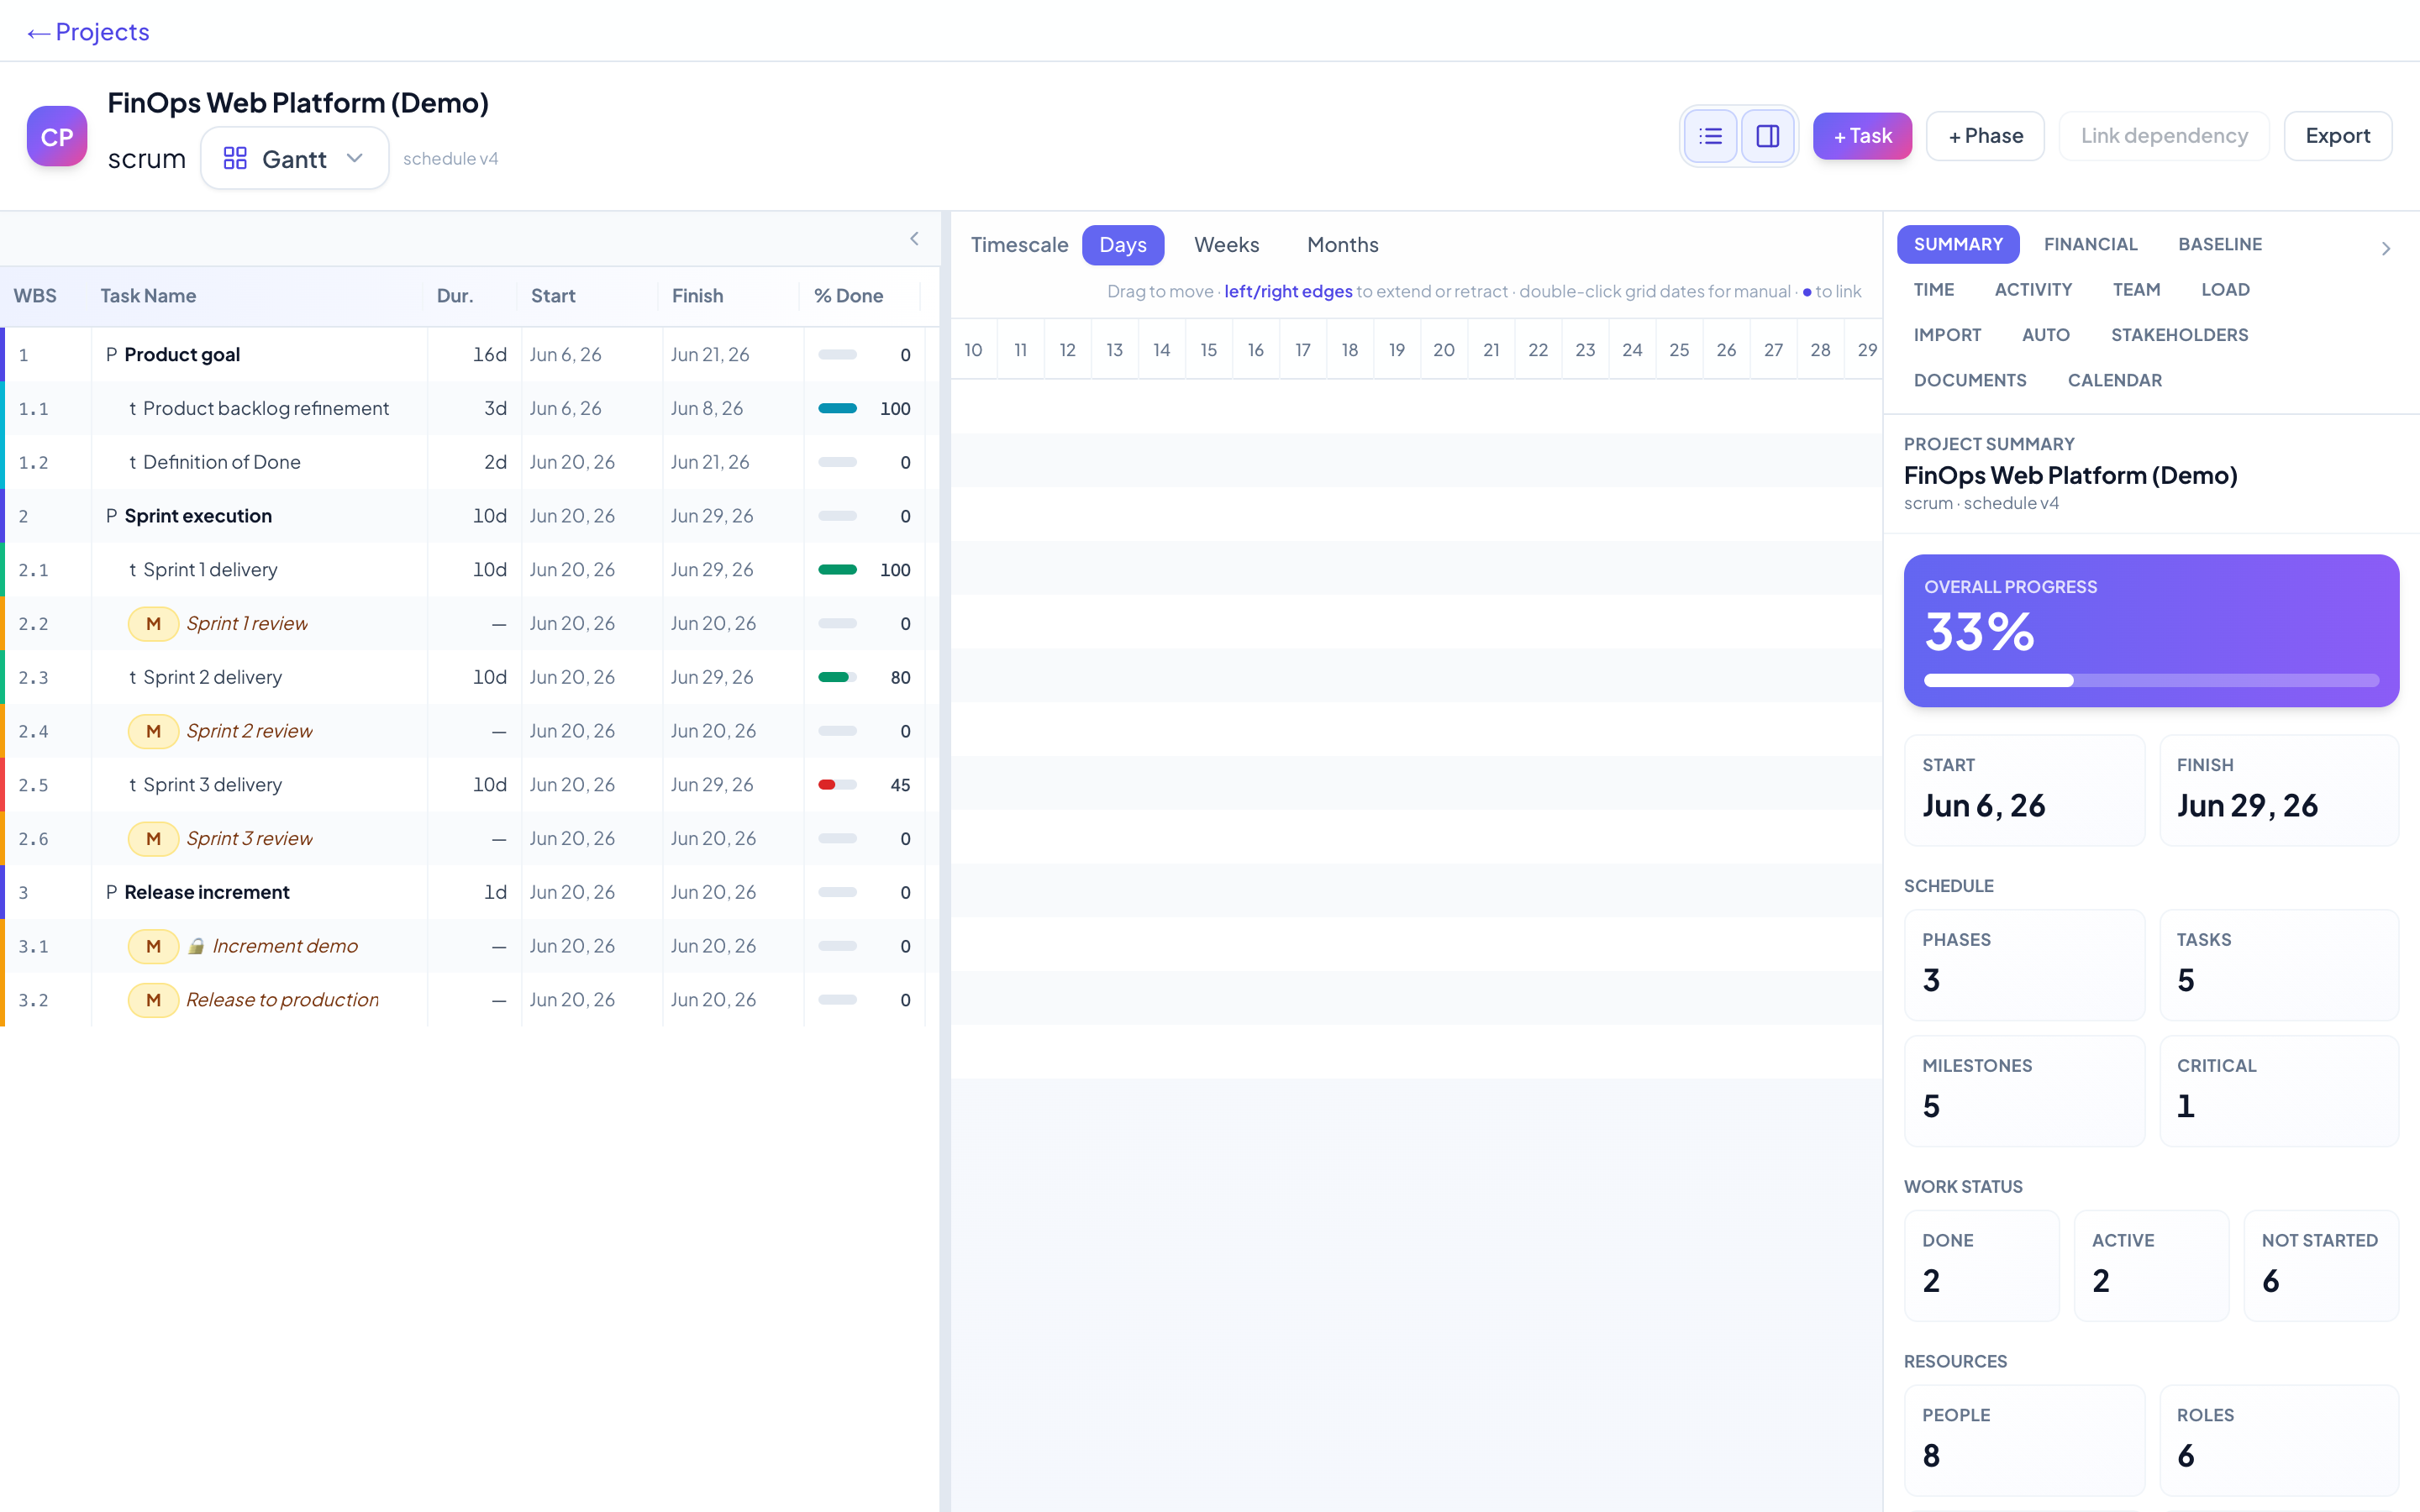Viewport: 2420px width, 1512px height.
Task: Toggle the side panel layout icon
Action: 1767,136
